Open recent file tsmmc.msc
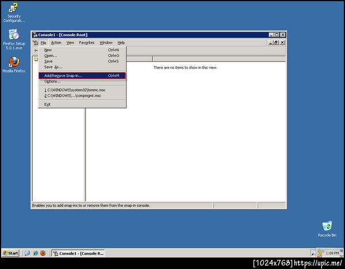Viewport: 345px width, 269px height. [82, 90]
